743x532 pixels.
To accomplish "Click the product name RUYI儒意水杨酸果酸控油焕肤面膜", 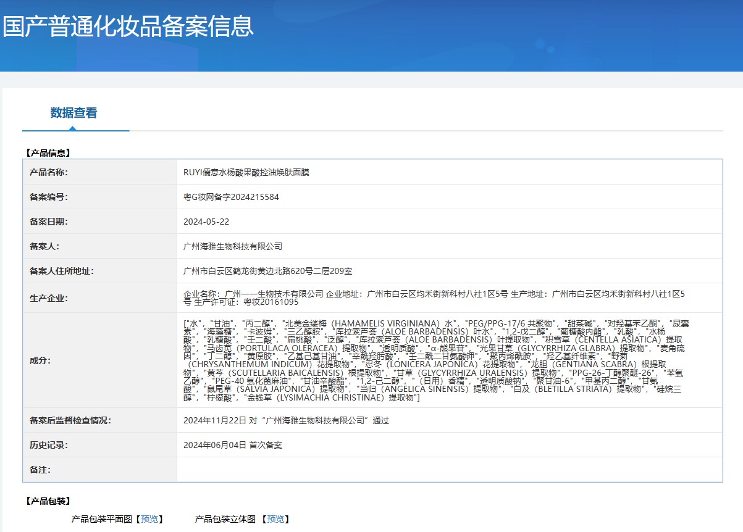I will pyautogui.click(x=246, y=172).
